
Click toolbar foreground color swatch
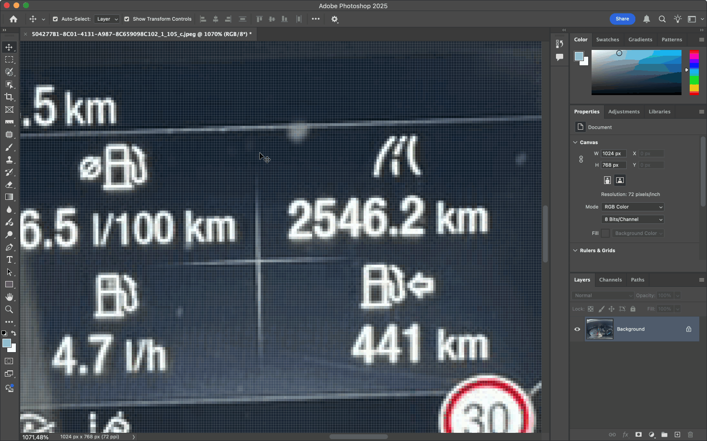coord(6,343)
